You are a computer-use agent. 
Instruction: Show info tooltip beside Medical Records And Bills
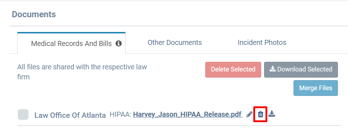[x=118, y=43]
